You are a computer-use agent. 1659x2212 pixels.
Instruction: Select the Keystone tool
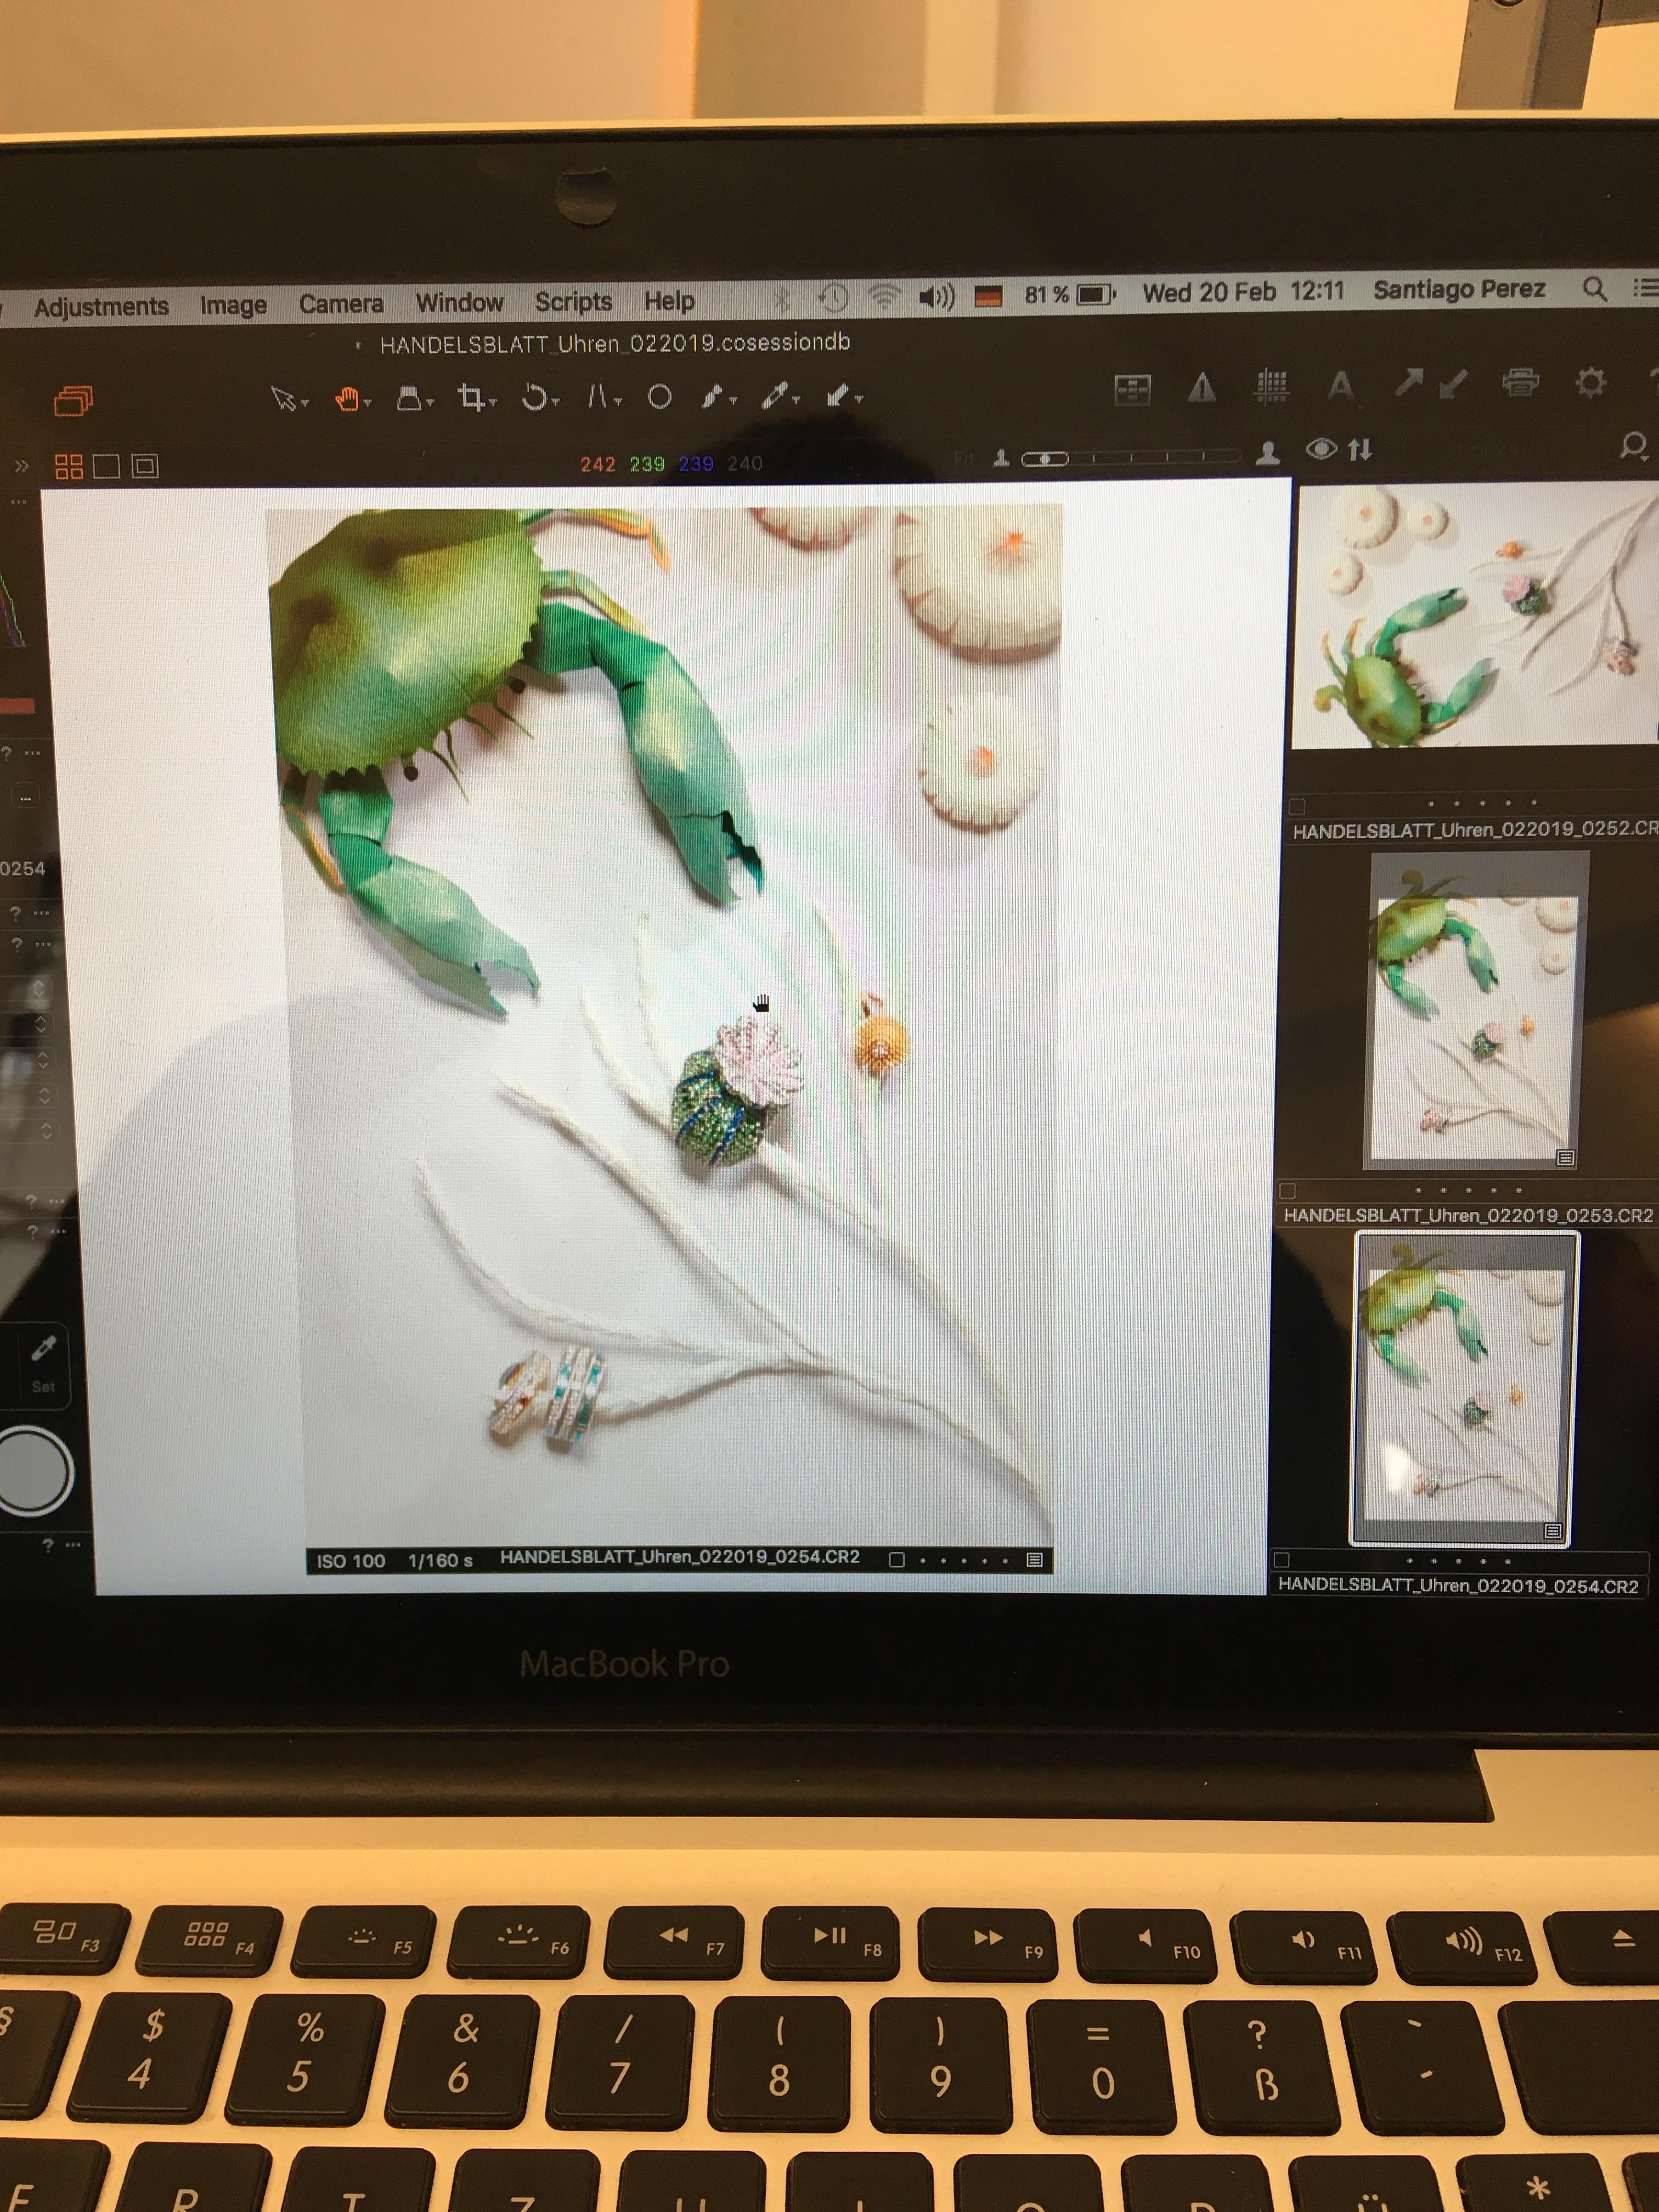pos(597,396)
